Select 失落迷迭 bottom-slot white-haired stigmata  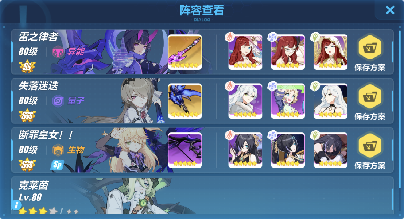point(330,101)
